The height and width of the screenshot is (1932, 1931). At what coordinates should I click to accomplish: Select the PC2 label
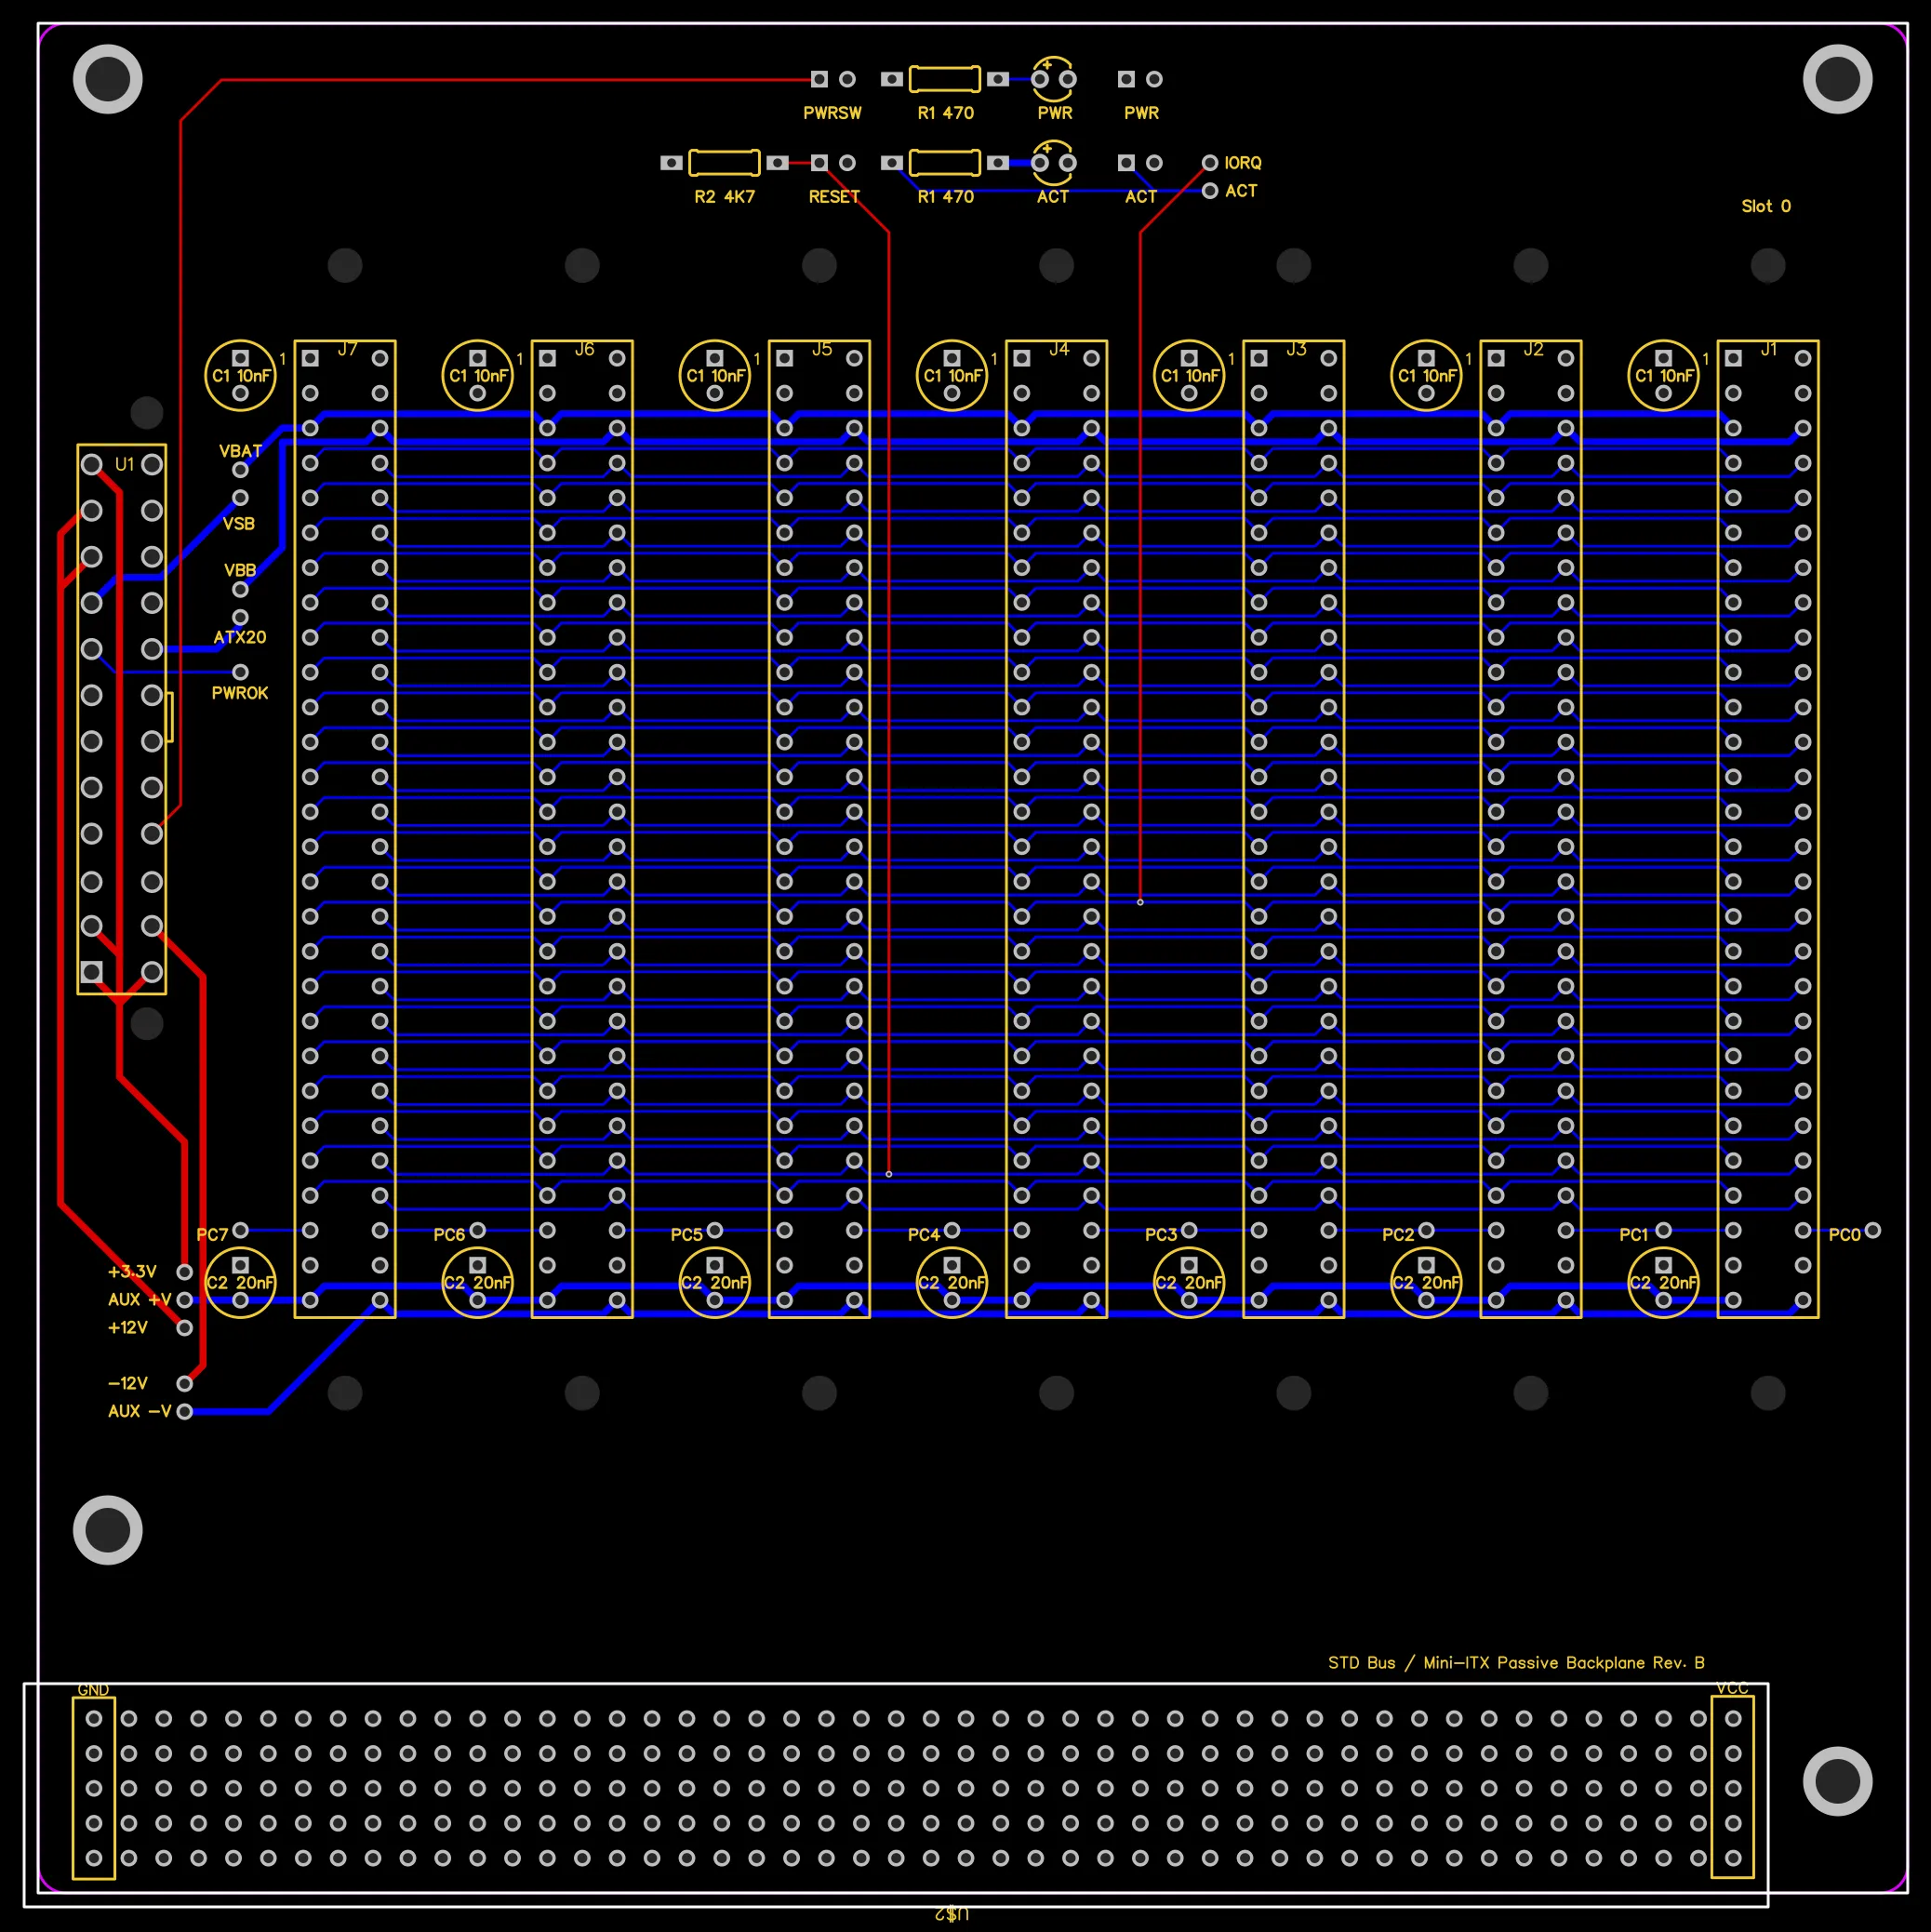(1397, 1235)
